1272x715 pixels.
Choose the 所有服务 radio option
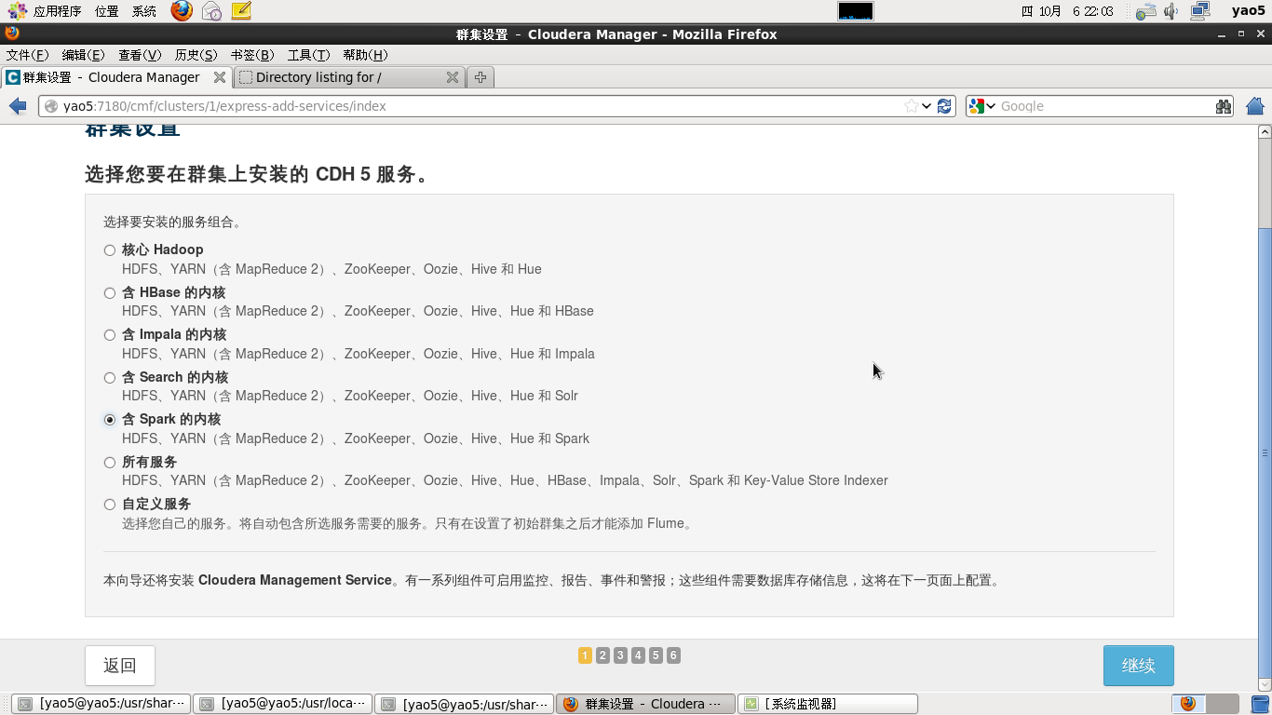[x=110, y=463]
